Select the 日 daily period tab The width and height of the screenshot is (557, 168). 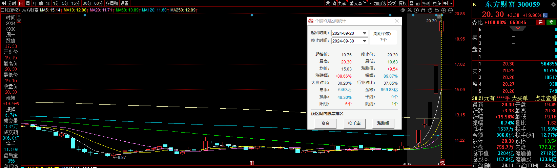click(x=21, y=3)
